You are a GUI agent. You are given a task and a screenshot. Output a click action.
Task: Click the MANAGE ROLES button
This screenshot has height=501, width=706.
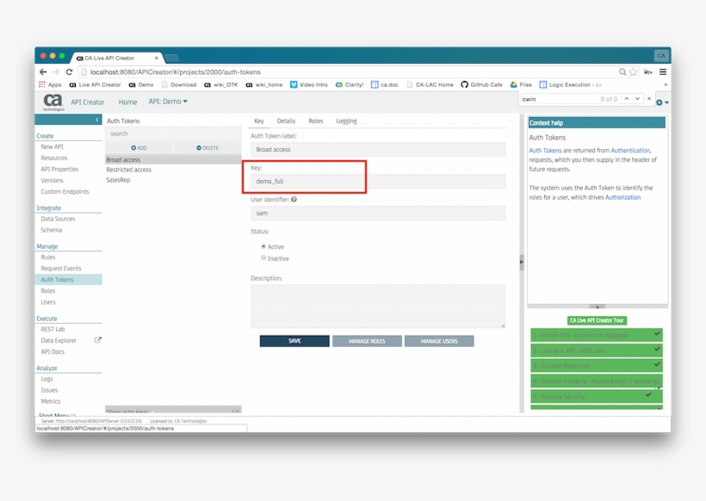click(367, 341)
